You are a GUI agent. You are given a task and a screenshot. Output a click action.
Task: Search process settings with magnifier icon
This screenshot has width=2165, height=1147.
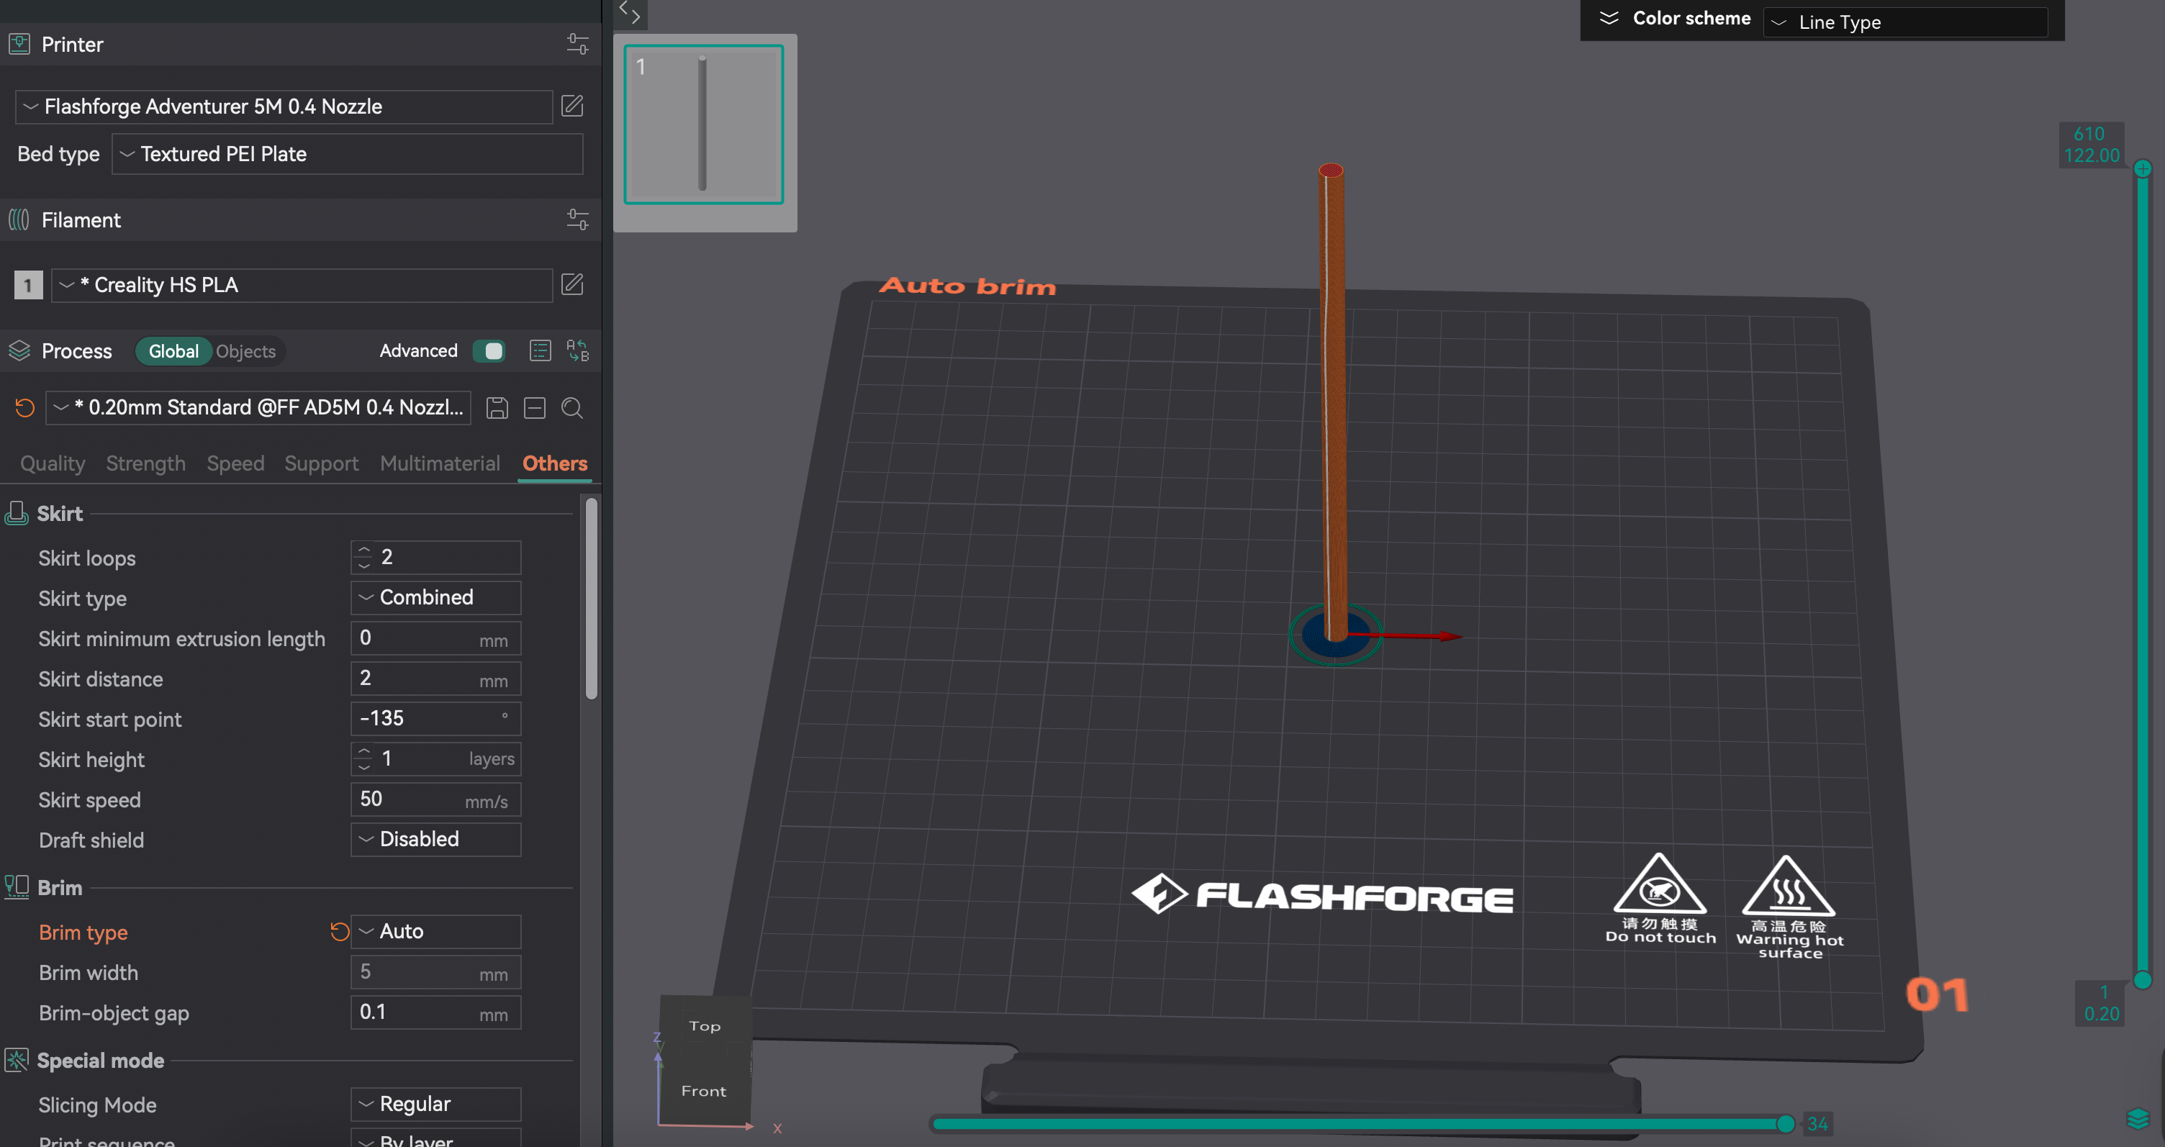(x=572, y=407)
